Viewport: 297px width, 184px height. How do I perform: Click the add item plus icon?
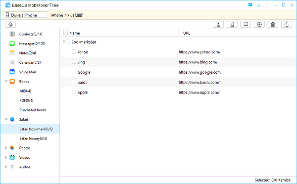click(x=259, y=24)
